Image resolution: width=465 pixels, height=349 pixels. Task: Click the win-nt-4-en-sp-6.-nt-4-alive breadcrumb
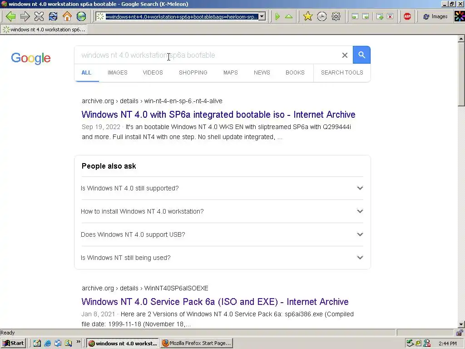point(183,101)
